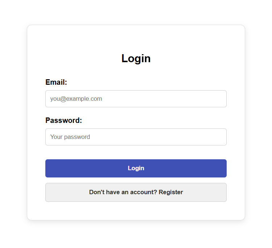Screen dimensions: 272x248
Task: Switch to the Register form
Action: point(136,192)
